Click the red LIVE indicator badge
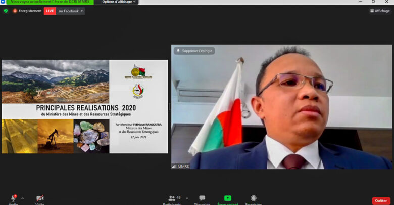 [50, 11]
